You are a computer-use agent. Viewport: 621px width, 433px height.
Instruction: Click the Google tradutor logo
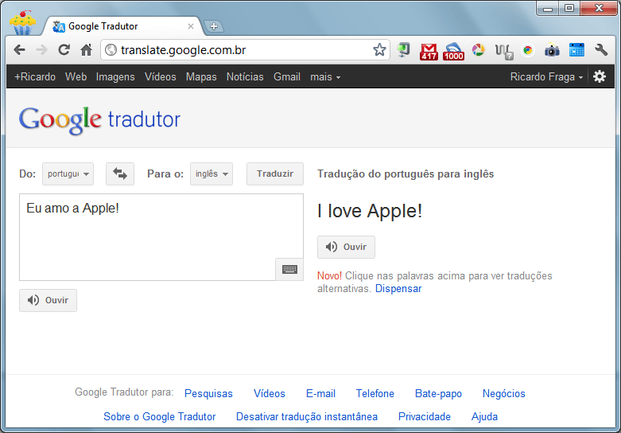pyautogui.click(x=100, y=119)
